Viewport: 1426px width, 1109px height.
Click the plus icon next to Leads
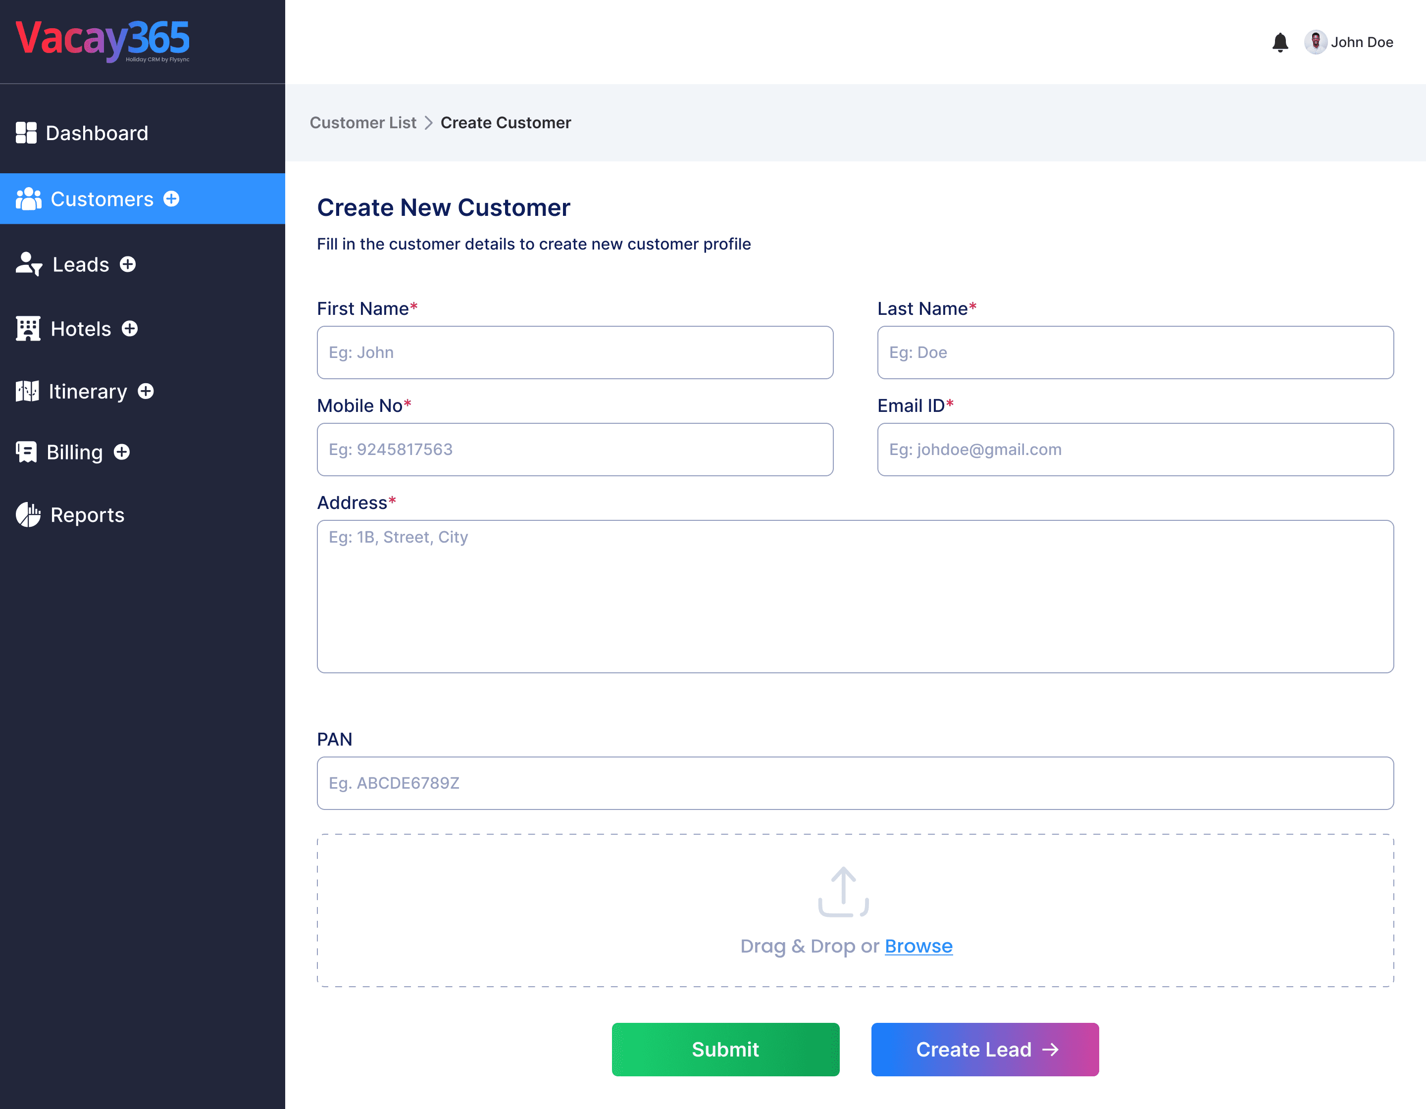point(128,264)
